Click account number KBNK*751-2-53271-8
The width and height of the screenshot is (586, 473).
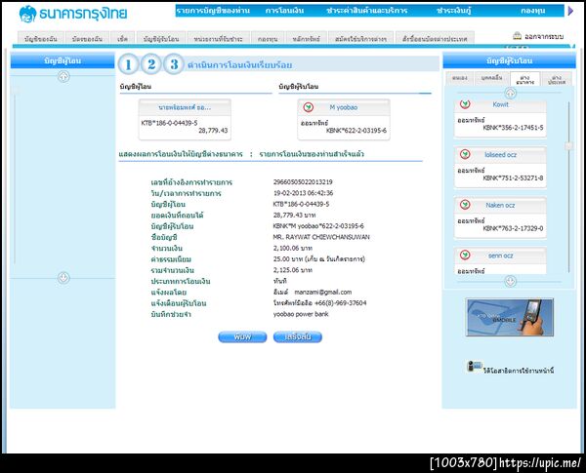[513, 177]
